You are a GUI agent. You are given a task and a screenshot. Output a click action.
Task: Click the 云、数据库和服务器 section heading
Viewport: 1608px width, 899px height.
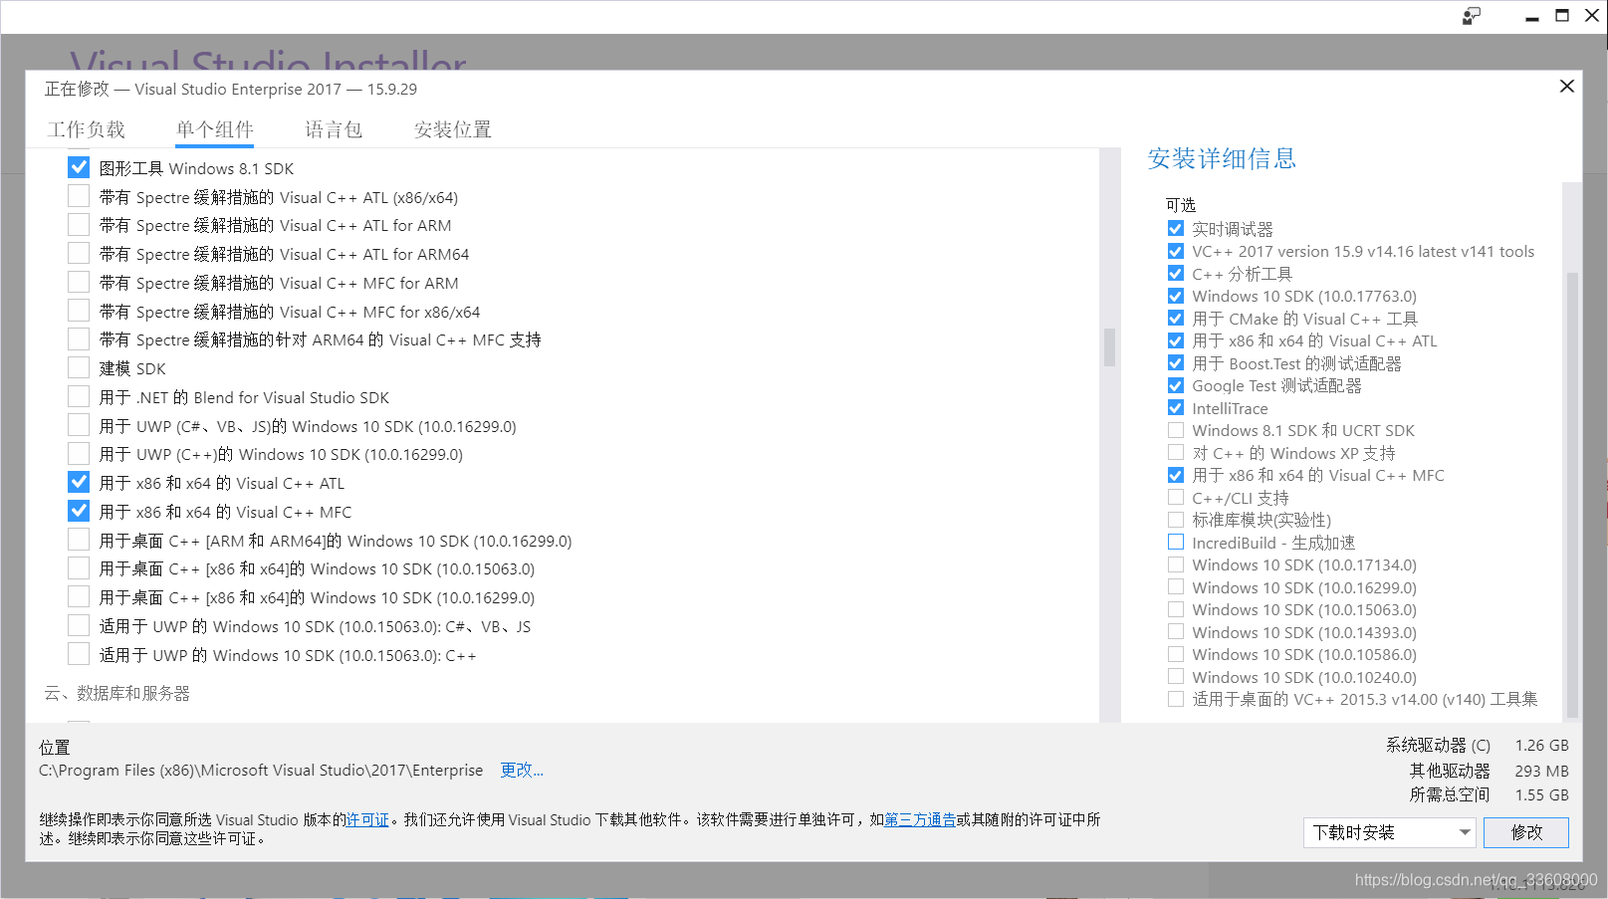[116, 693]
